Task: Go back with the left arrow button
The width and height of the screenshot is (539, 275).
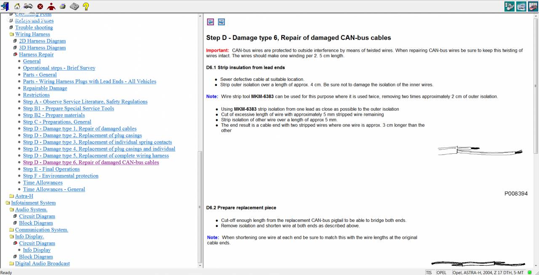Action: coord(211,22)
